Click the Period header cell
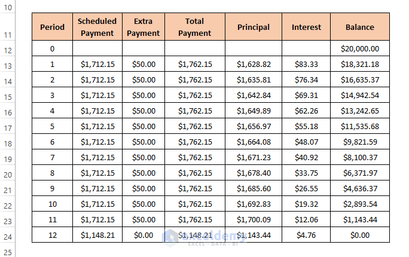 point(52,27)
